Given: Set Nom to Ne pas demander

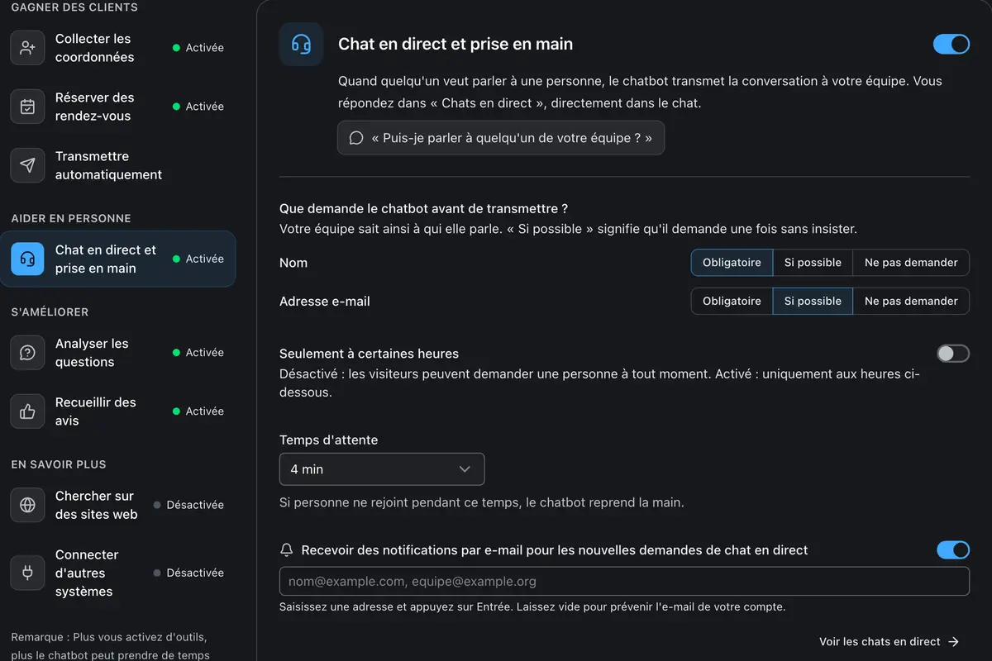Looking at the screenshot, I should coord(911,263).
